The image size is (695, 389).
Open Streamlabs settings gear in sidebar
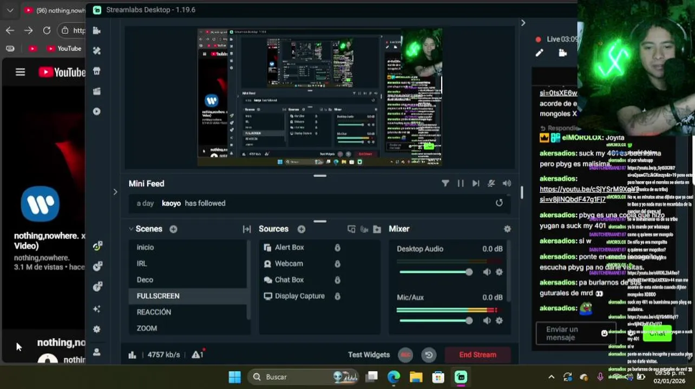pos(97,329)
